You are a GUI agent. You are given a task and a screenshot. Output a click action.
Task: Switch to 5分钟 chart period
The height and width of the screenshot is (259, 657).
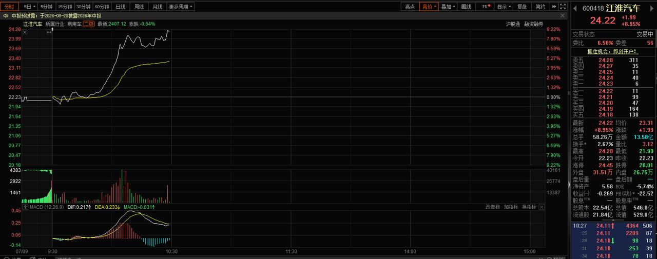(x=47, y=7)
